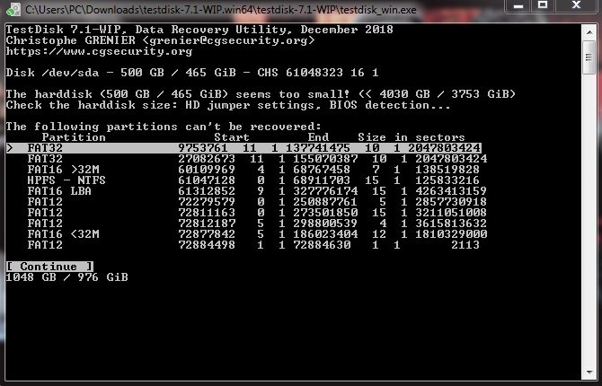Viewport: 602px width, 386px height.
Task: Click the grenier@cgsecurity.org email text
Action: 228,40
